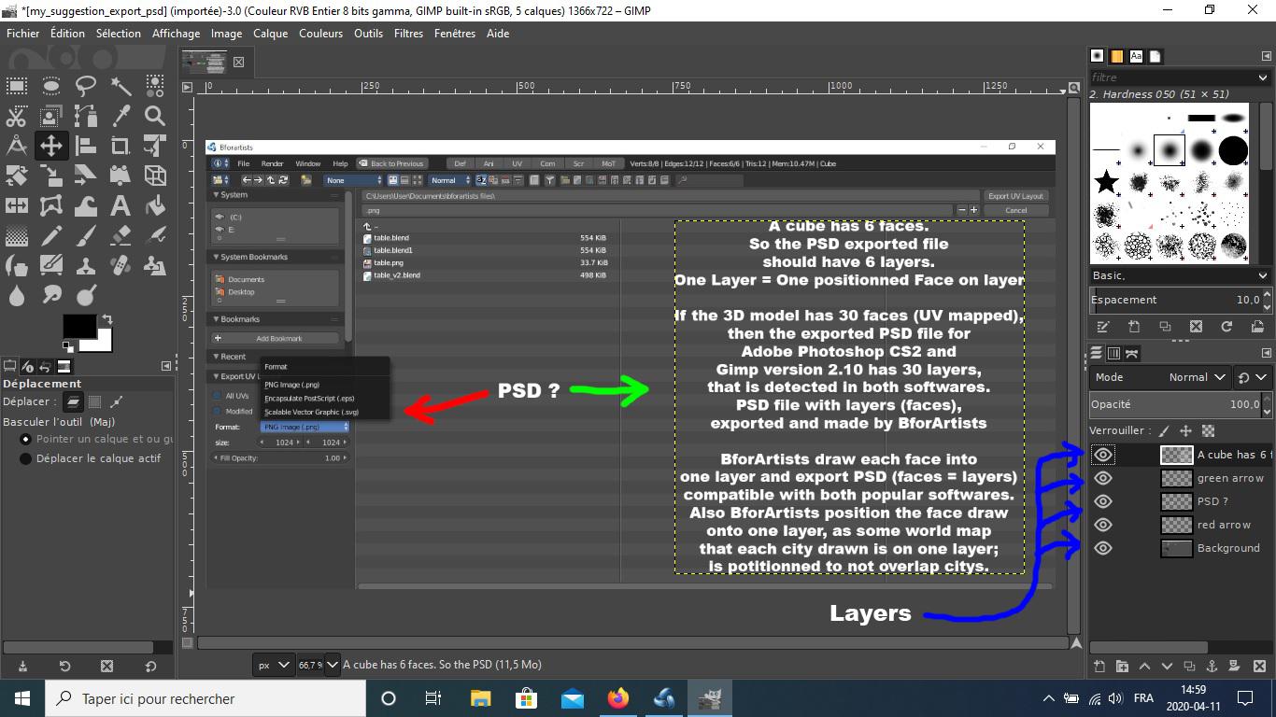Select the Scissors Select tool
Screen dimensions: 1276x717
pos(17,116)
